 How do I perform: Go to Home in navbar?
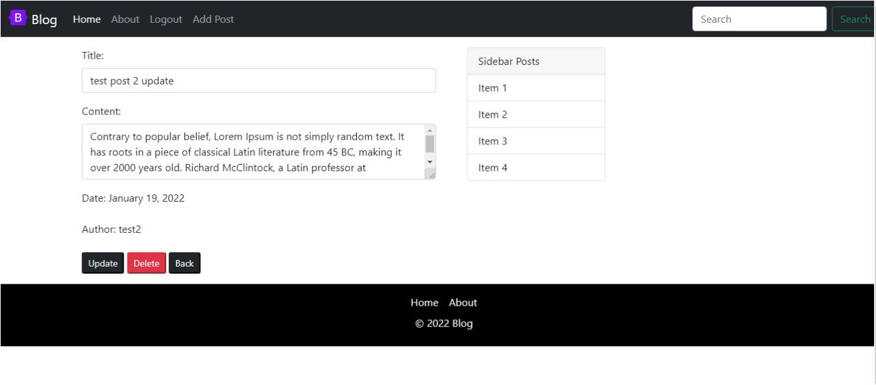(87, 19)
